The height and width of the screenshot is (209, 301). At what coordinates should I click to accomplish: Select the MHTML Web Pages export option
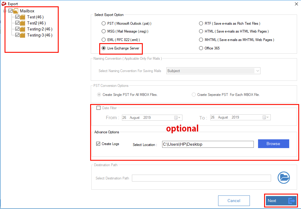[x=201, y=40]
